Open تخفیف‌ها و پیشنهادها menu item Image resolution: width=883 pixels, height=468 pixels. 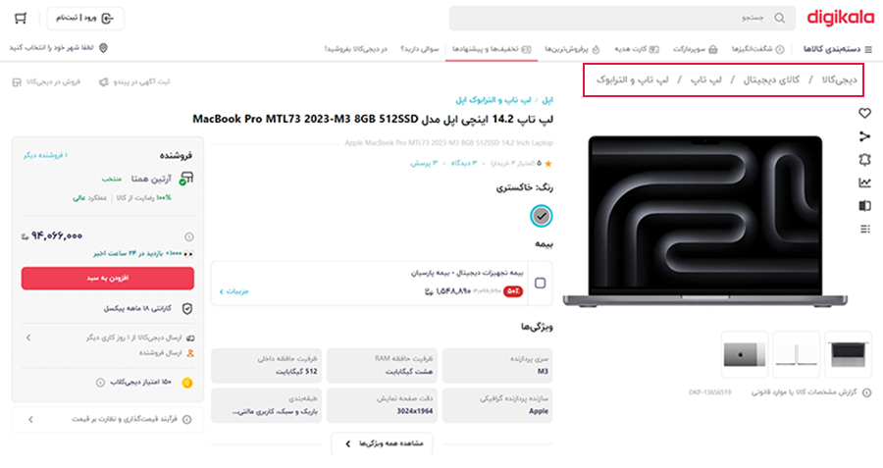coord(492,50)
